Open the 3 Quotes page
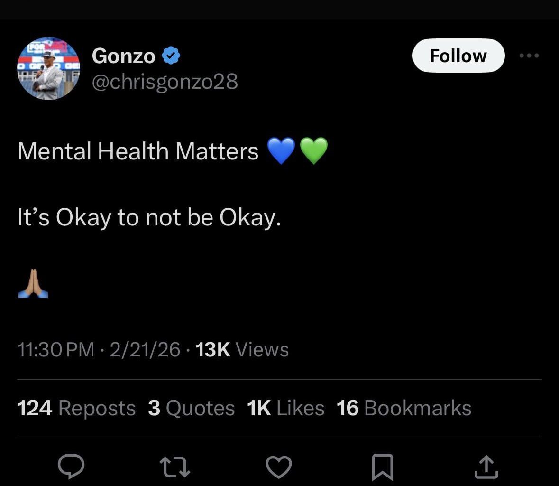 (192, 408)
